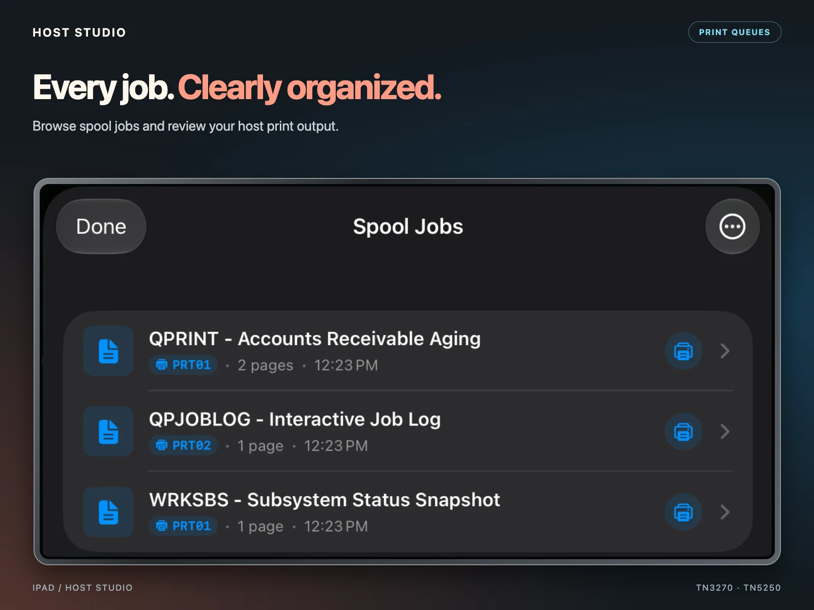Expand the QPRINT row chevron

pyautogui.click(x=725, y=351)
